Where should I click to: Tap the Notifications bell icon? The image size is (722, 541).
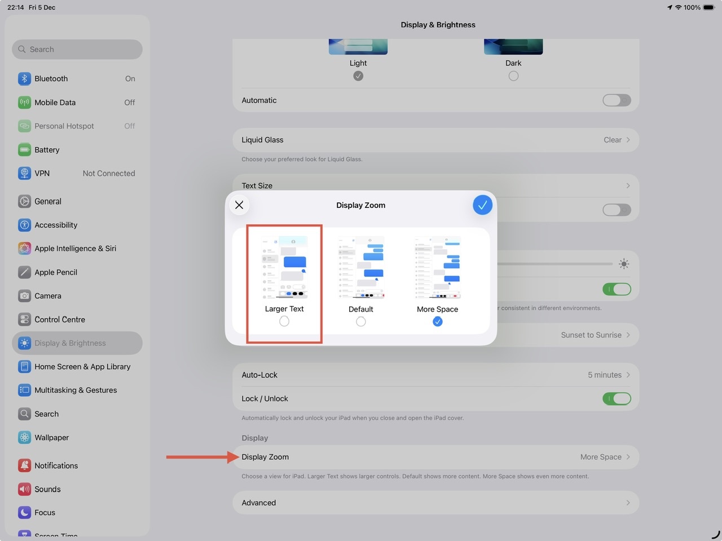24,465
